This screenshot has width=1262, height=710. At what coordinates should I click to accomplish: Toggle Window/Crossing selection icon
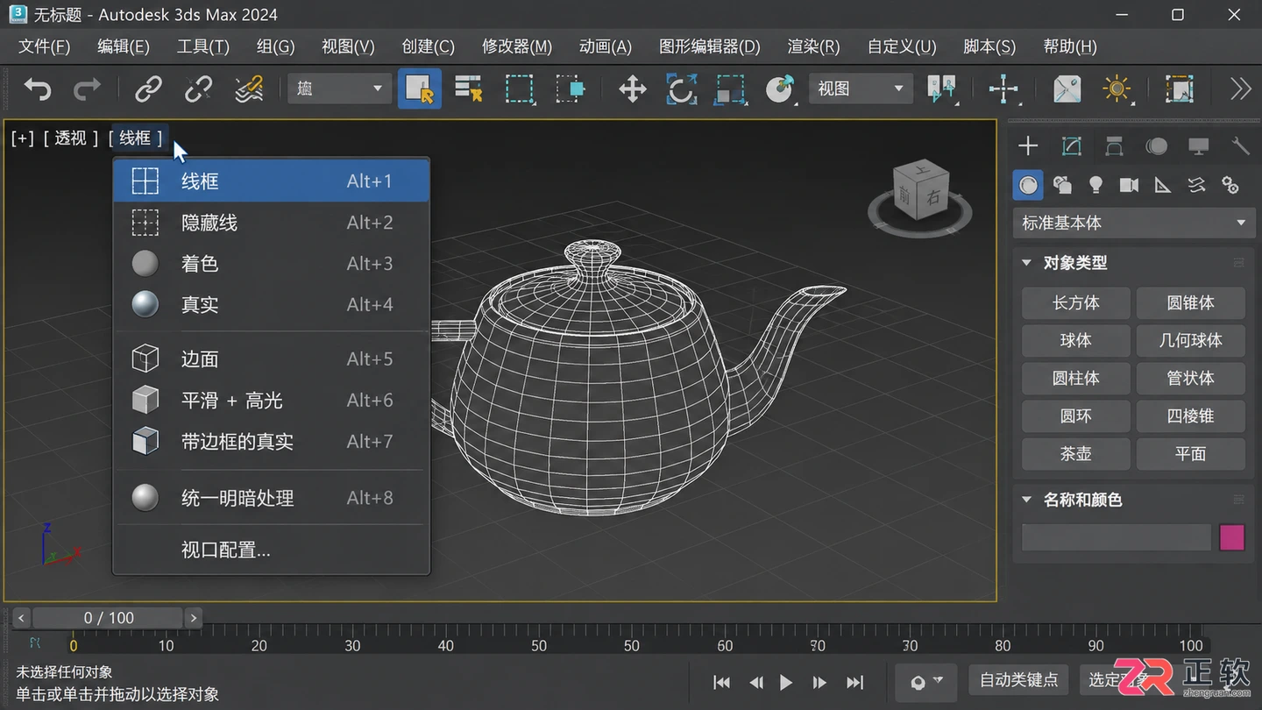tap(571, 89)
